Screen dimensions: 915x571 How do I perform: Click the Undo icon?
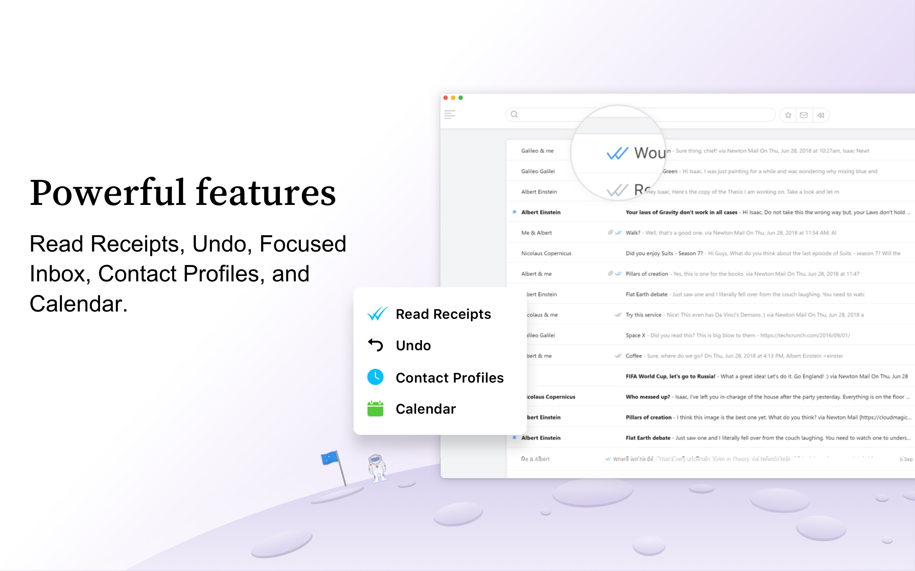coord(376,345)
